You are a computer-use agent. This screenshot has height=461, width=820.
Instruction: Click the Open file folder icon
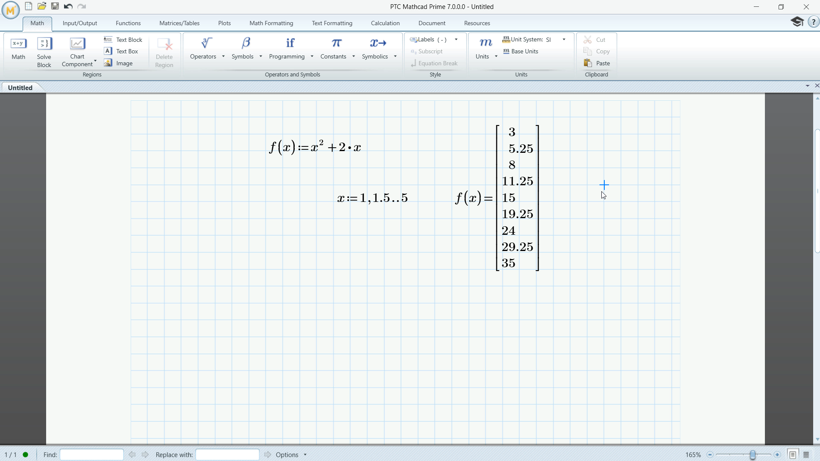click(x=42, y=6)
